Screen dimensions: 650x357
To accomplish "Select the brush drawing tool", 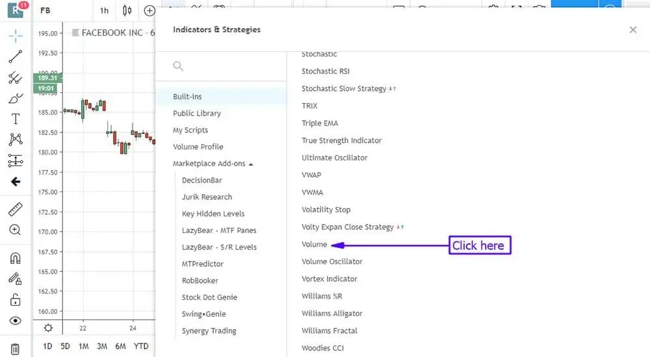I will pyautogui.click(x=16, y=99).
